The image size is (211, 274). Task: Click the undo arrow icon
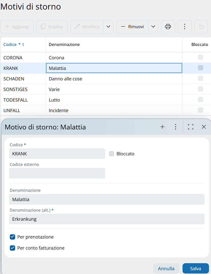coord(201,27)
